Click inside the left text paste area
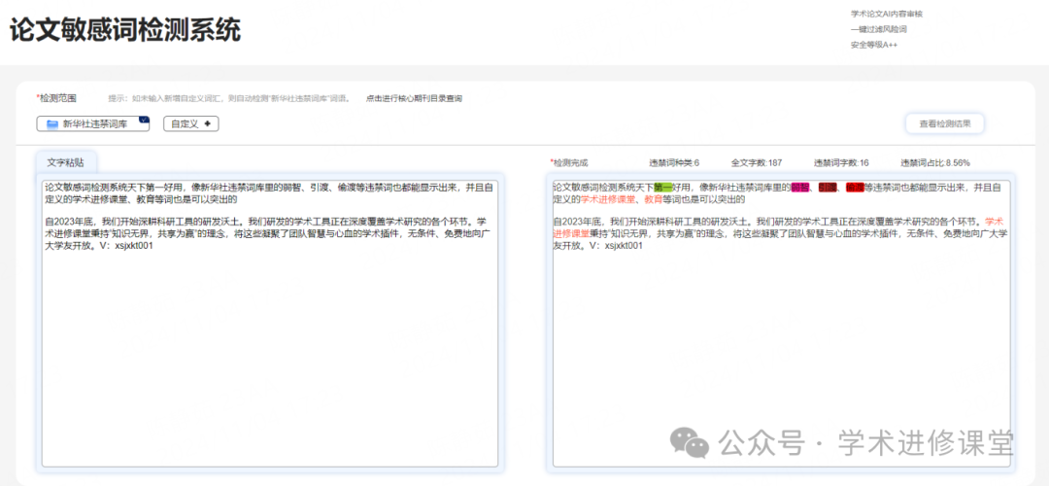Screen dimensions: 1049x486 tap(270, 324)
